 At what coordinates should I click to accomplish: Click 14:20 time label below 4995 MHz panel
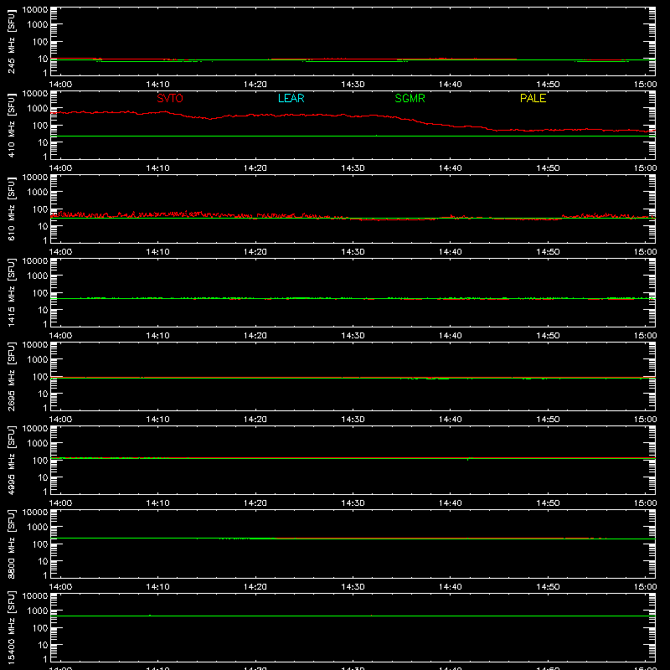click(255, 503)
